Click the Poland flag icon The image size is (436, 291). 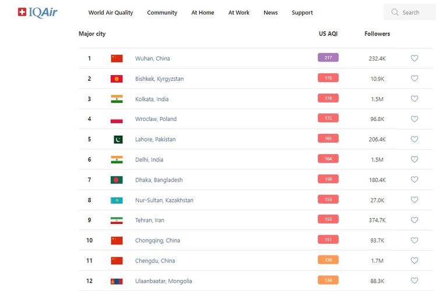117,119
